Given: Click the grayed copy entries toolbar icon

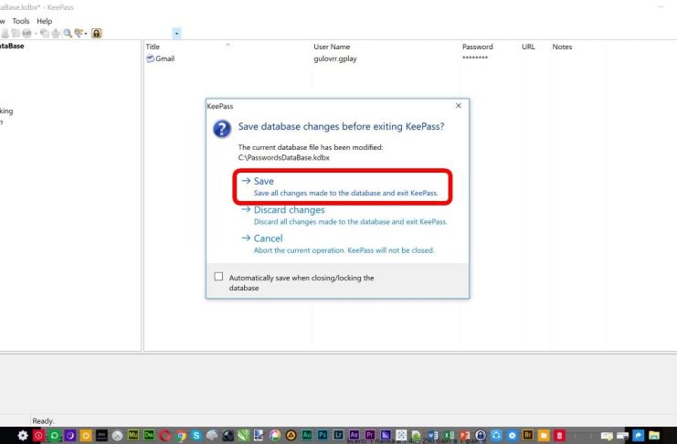Looking at the screenshot, I should [45, 33].
